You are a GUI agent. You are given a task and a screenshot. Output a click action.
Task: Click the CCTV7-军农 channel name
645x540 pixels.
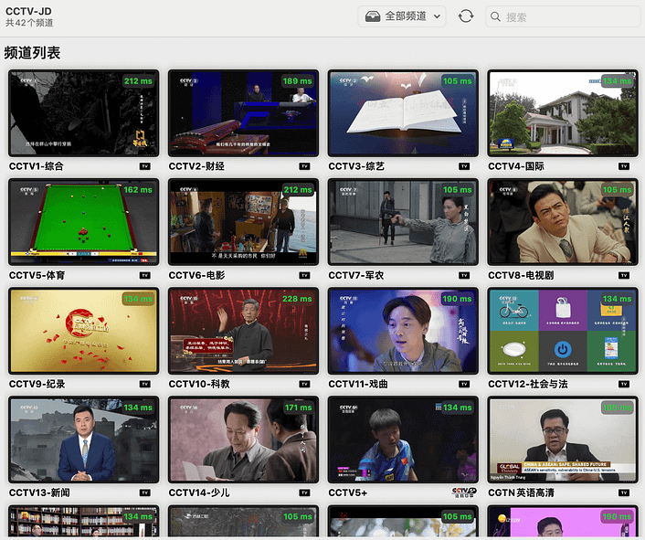point(355,275)
